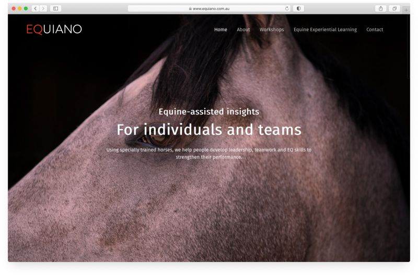Open the Home menu item
This screenshot has height=275, width=418.
click(x=220, y=30)
